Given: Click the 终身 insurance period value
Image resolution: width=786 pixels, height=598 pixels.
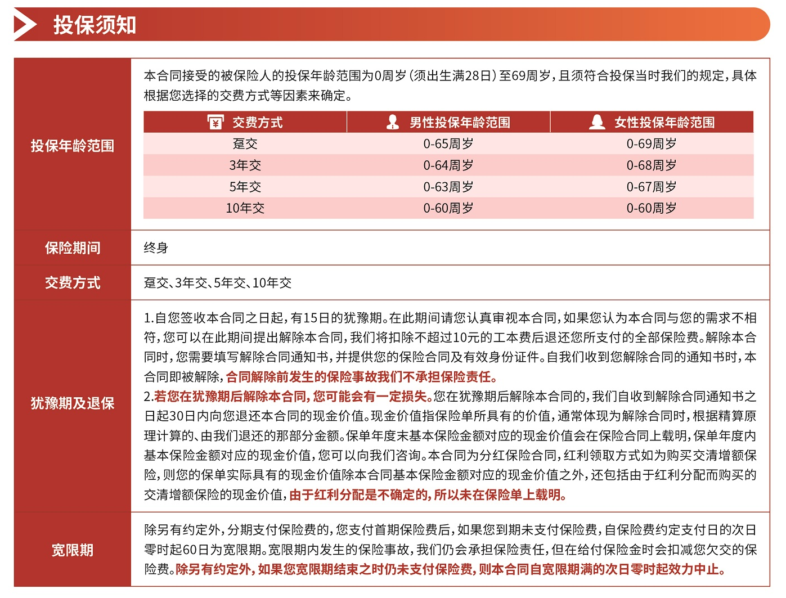Looking at the screenshot, I should tap(156, 248).
